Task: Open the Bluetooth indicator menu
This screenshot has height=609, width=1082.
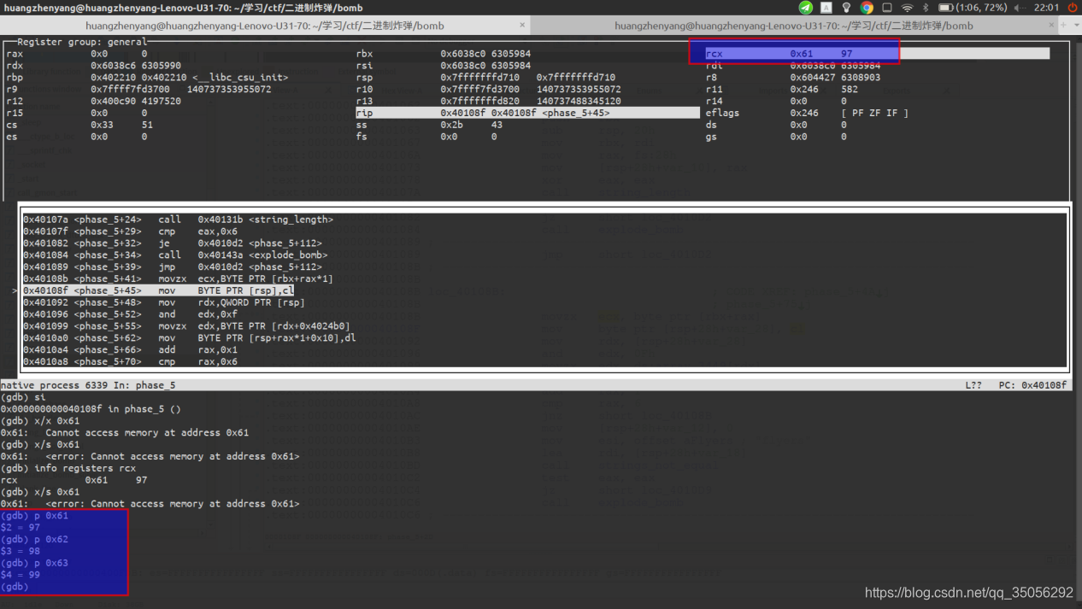Action: coord(926,8)
